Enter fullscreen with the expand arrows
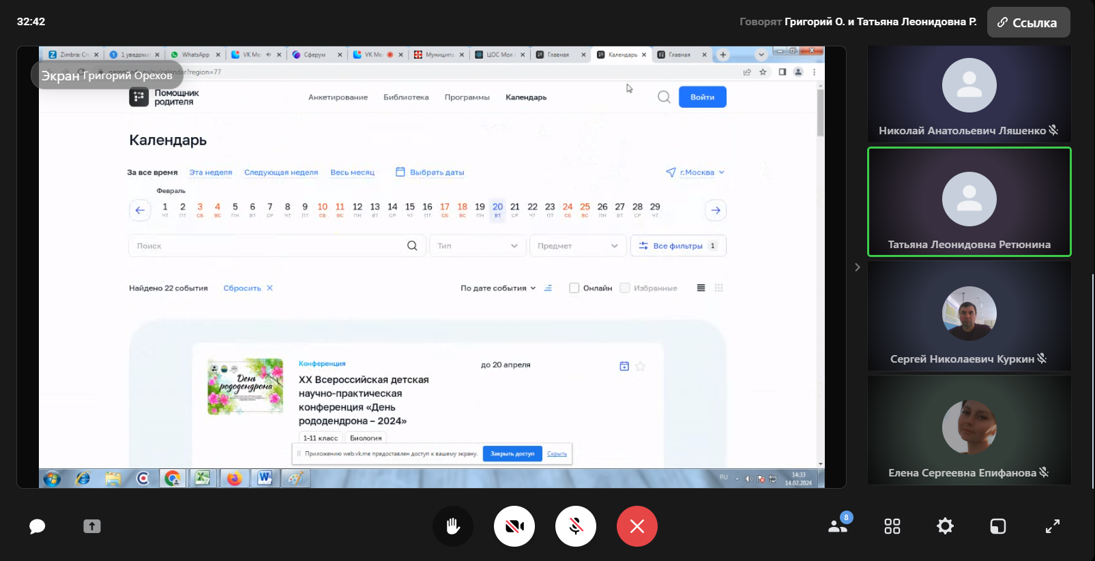This screenshot has height=561, width=1095. click(1053, 526)
